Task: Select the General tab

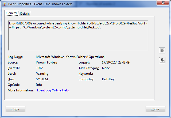Action: coord(12,13)
